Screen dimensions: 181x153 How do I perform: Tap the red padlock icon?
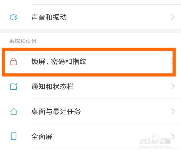coord(14,62)
